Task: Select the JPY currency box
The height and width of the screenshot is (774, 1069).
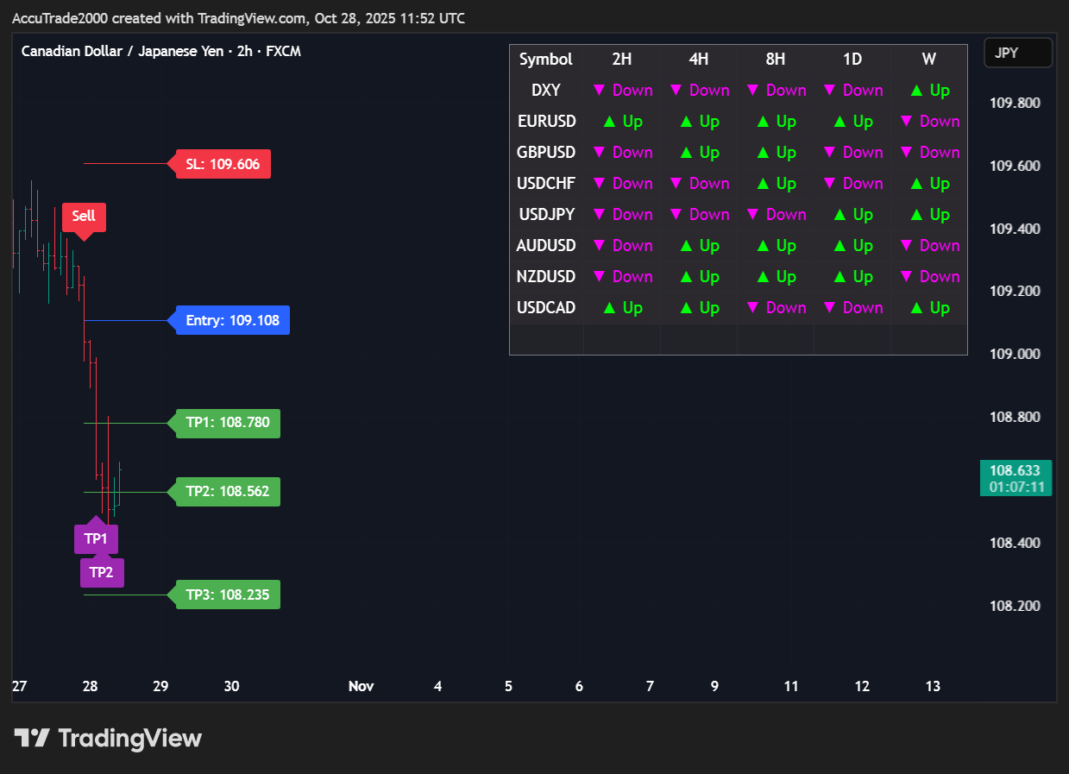Action: [1017, 53]
